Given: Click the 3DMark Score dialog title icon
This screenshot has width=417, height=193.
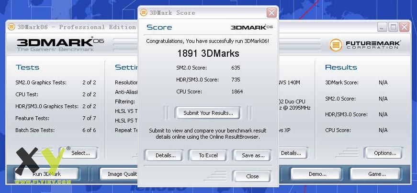Looking at the screenshot, I should 144,12.
